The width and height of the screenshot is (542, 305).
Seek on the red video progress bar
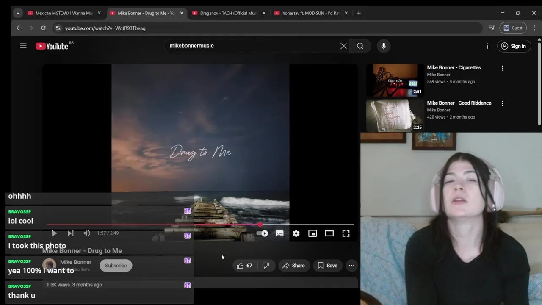click(x=200, y=225)
